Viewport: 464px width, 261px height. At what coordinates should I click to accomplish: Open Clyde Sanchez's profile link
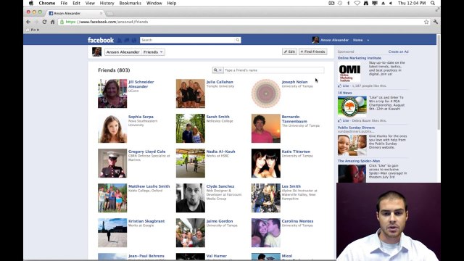pos(220,186)
